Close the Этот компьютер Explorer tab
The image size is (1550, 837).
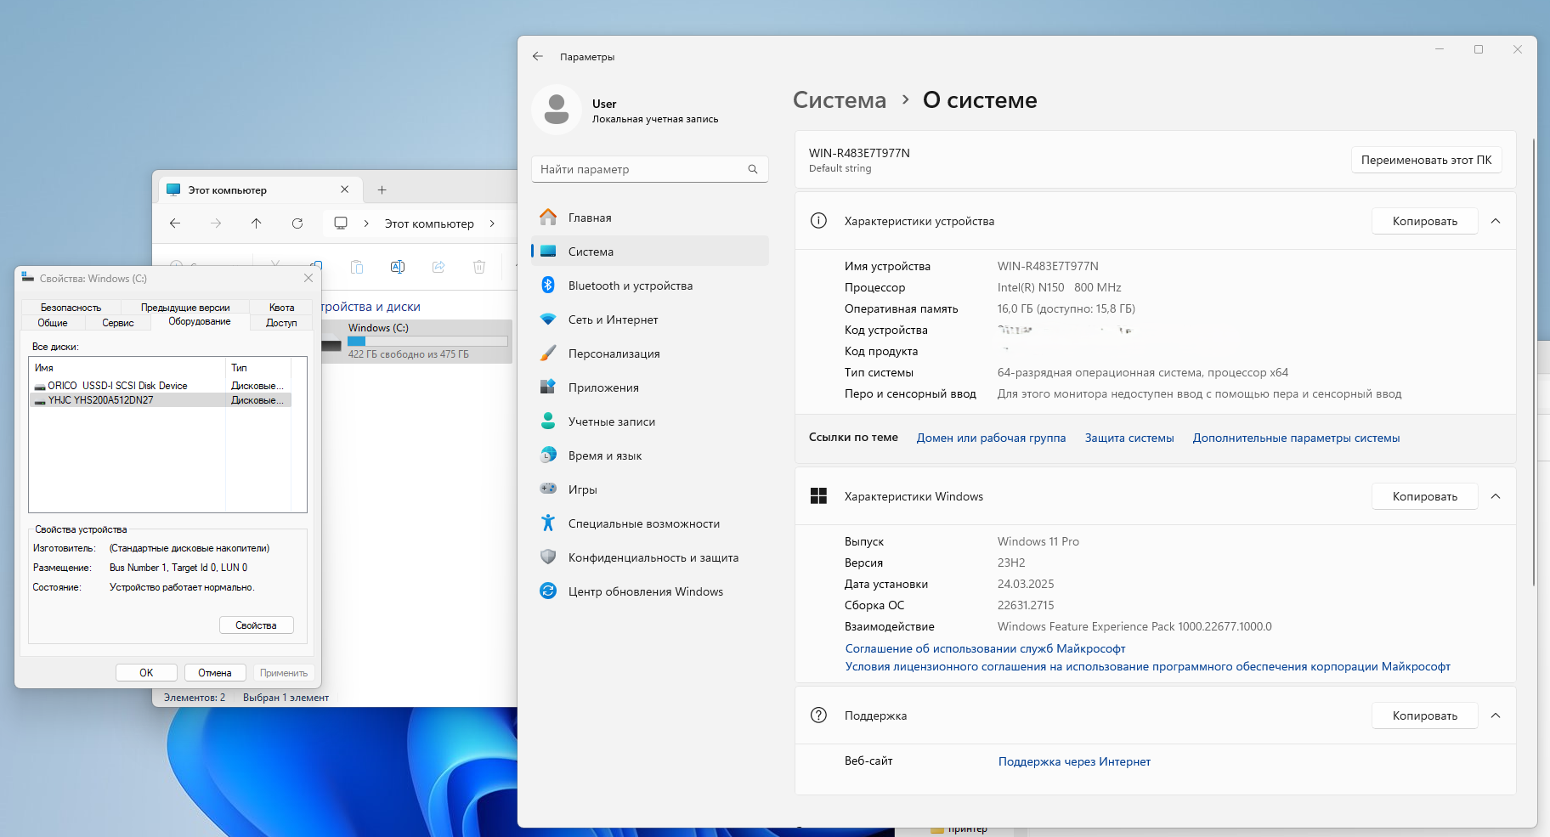coord(344,189)
